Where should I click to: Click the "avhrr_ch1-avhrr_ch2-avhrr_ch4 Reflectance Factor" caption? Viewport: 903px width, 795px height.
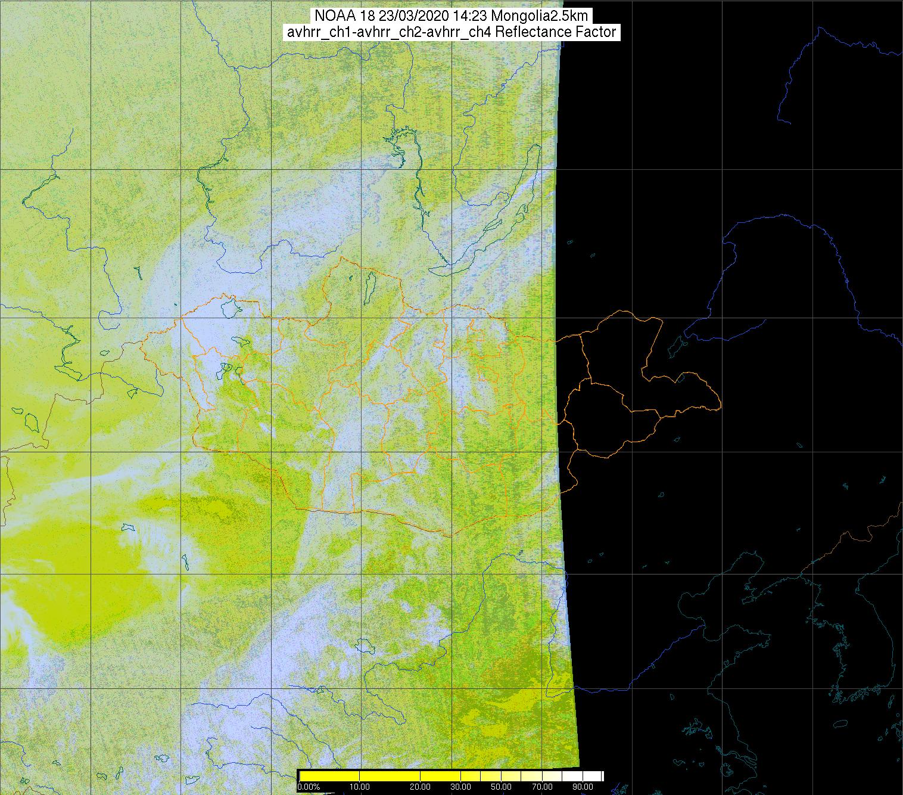451,32
